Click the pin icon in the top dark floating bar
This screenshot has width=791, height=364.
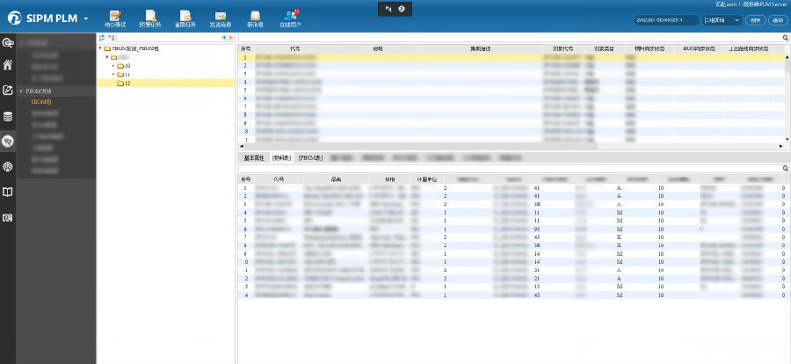tap(388, 9)
